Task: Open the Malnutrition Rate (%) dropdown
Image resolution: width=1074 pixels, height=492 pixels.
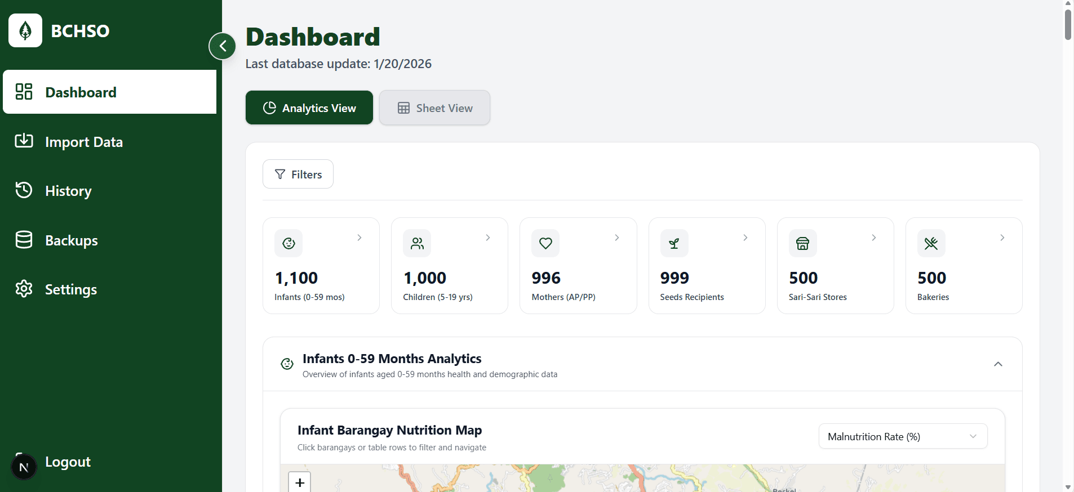Action: click(903, 436)
